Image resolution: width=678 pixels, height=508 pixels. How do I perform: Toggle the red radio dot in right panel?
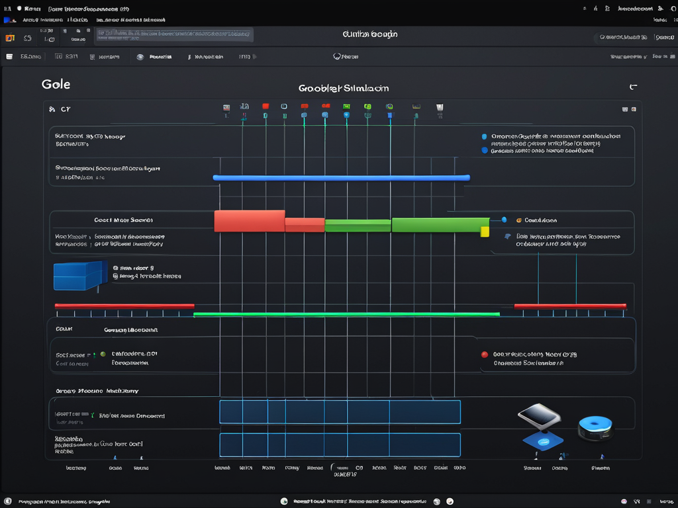(x=484, y=355)
